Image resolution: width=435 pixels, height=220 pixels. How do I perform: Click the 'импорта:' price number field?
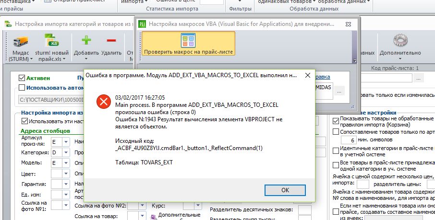coord(363,184)
